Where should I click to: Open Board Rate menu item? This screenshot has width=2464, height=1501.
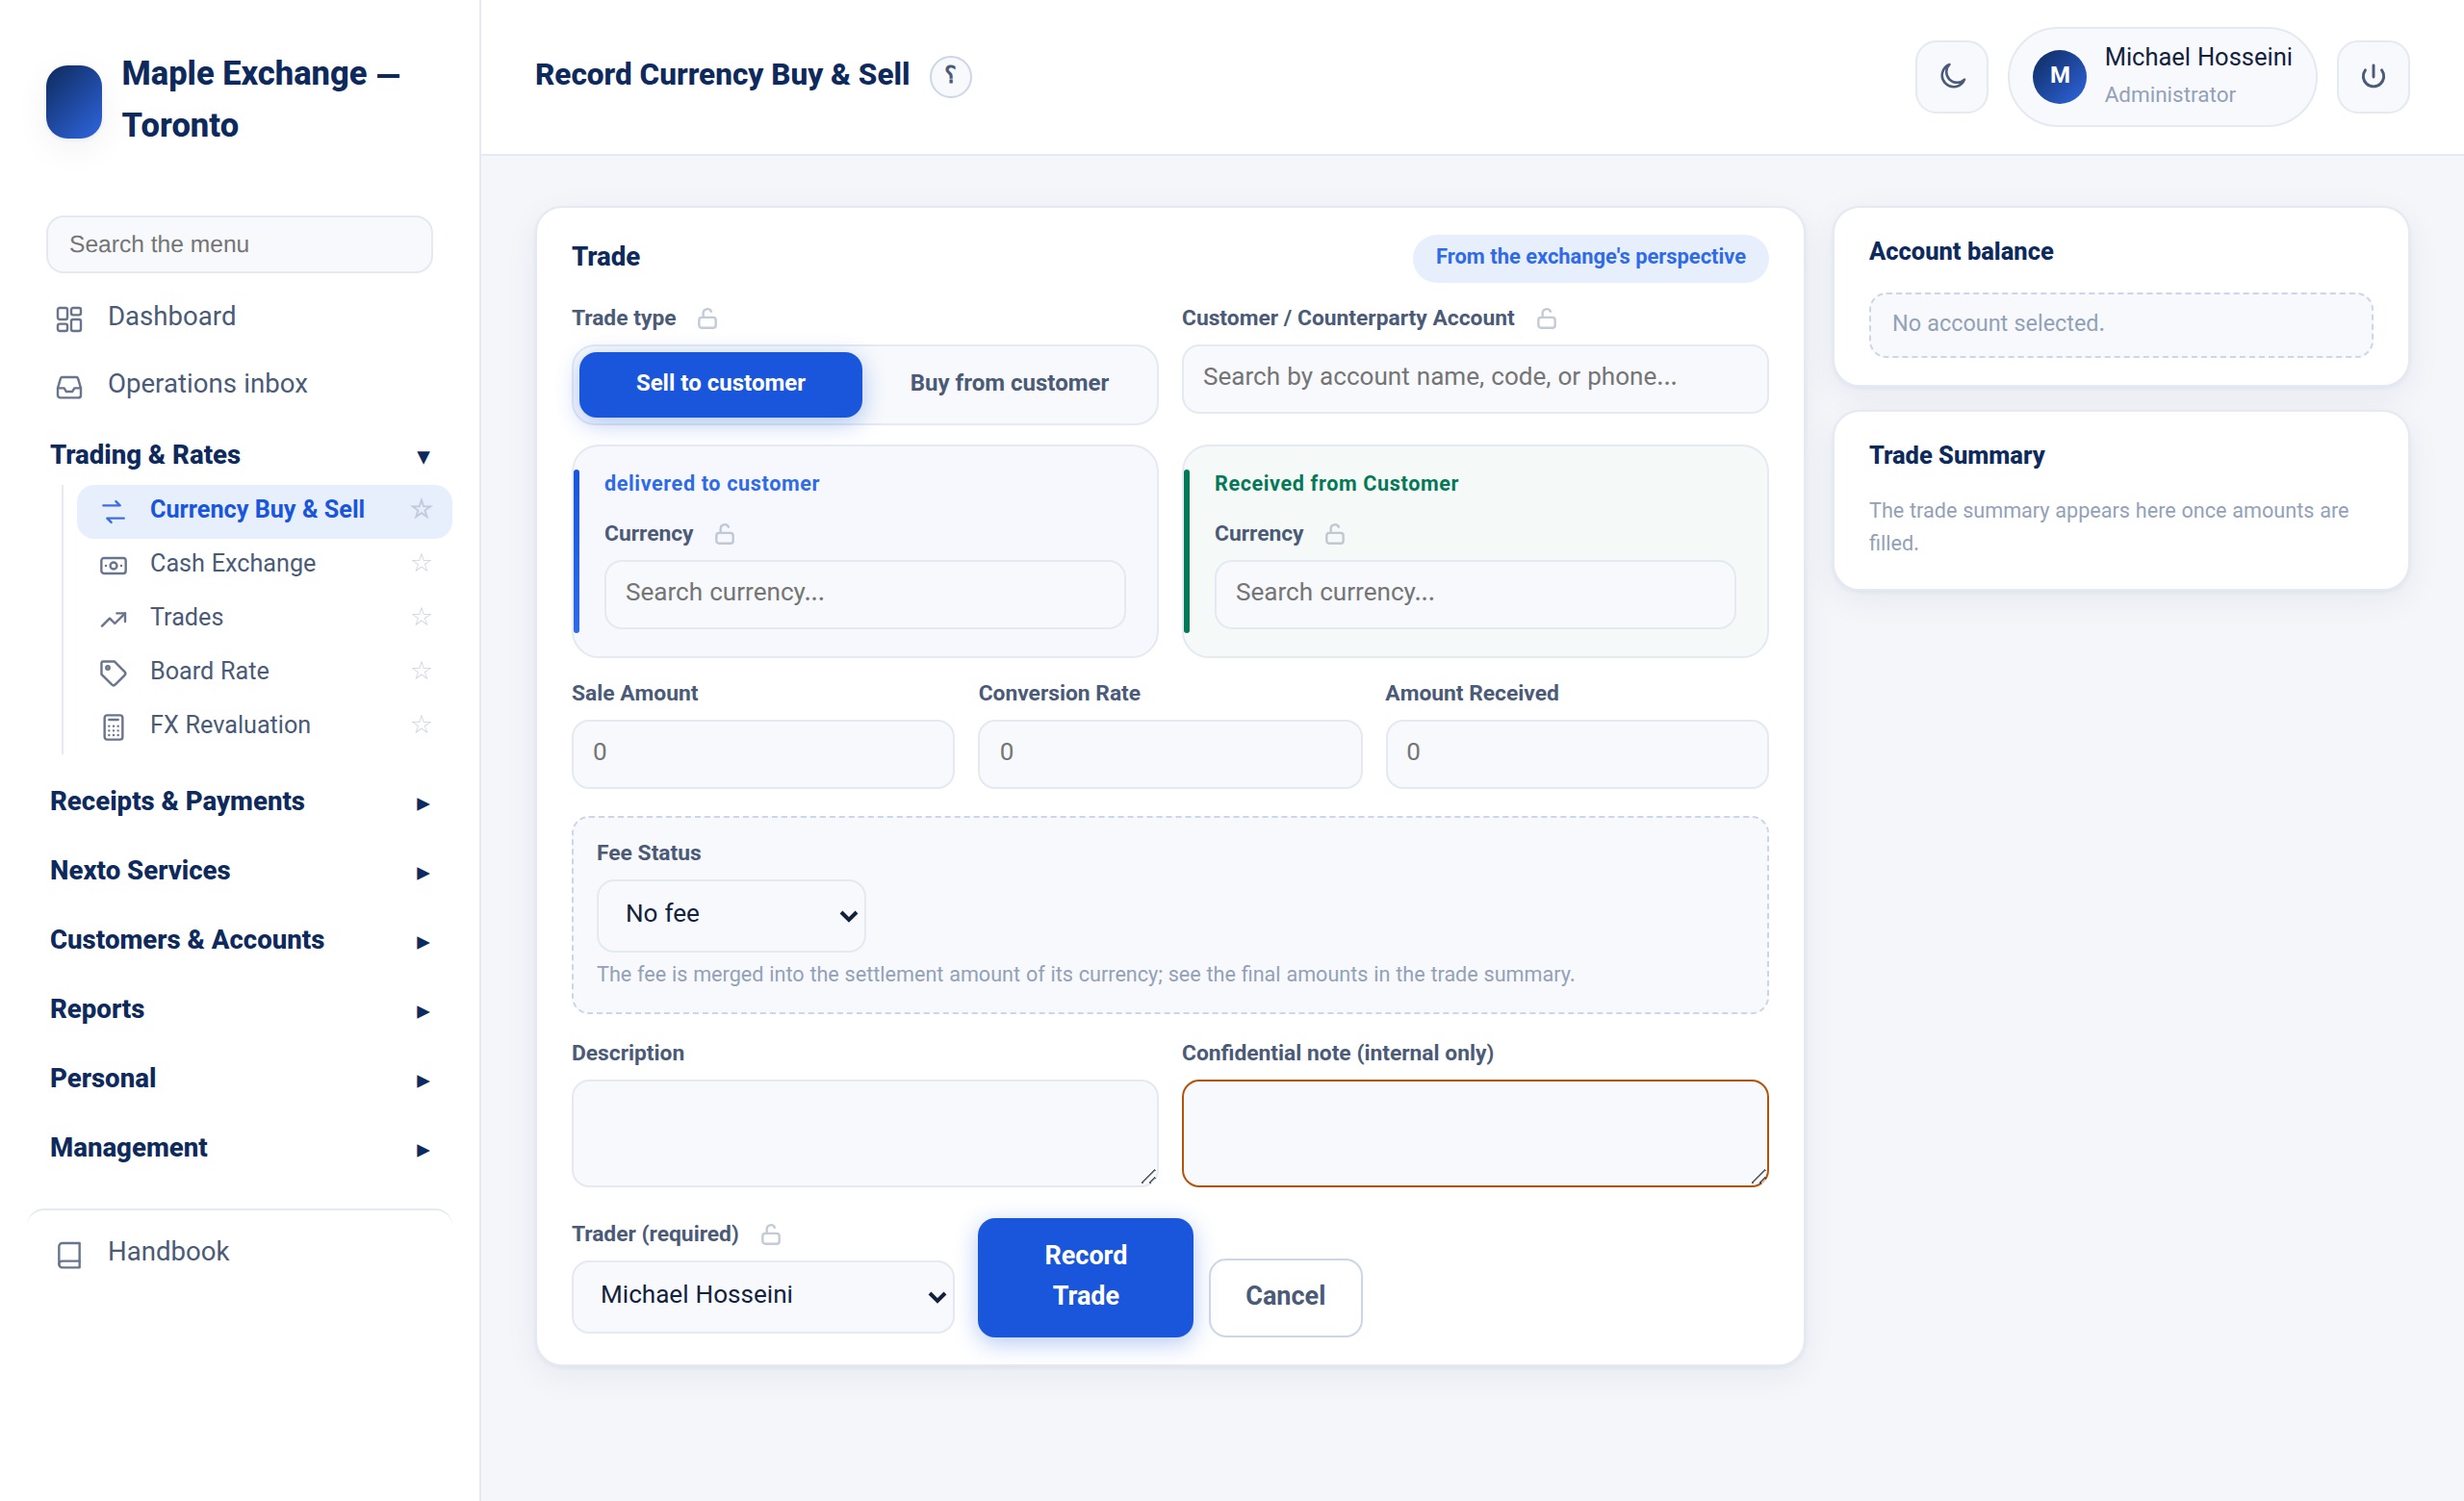[264, 672]
